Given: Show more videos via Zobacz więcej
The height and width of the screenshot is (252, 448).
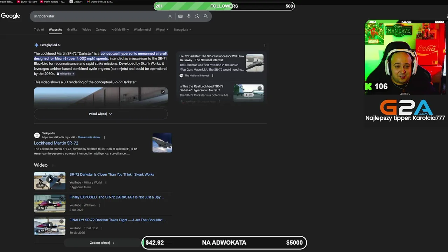Looking at the screenshot, I should tap(102, 243).
